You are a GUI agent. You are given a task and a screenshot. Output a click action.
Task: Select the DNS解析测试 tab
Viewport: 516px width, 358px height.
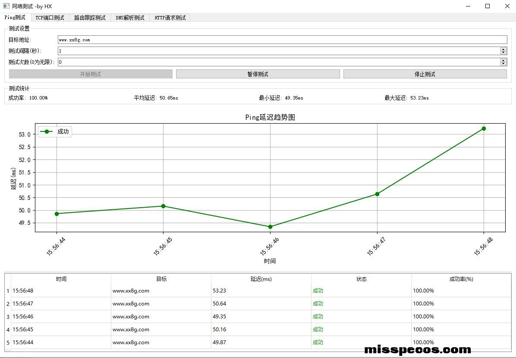pos(130,18)
